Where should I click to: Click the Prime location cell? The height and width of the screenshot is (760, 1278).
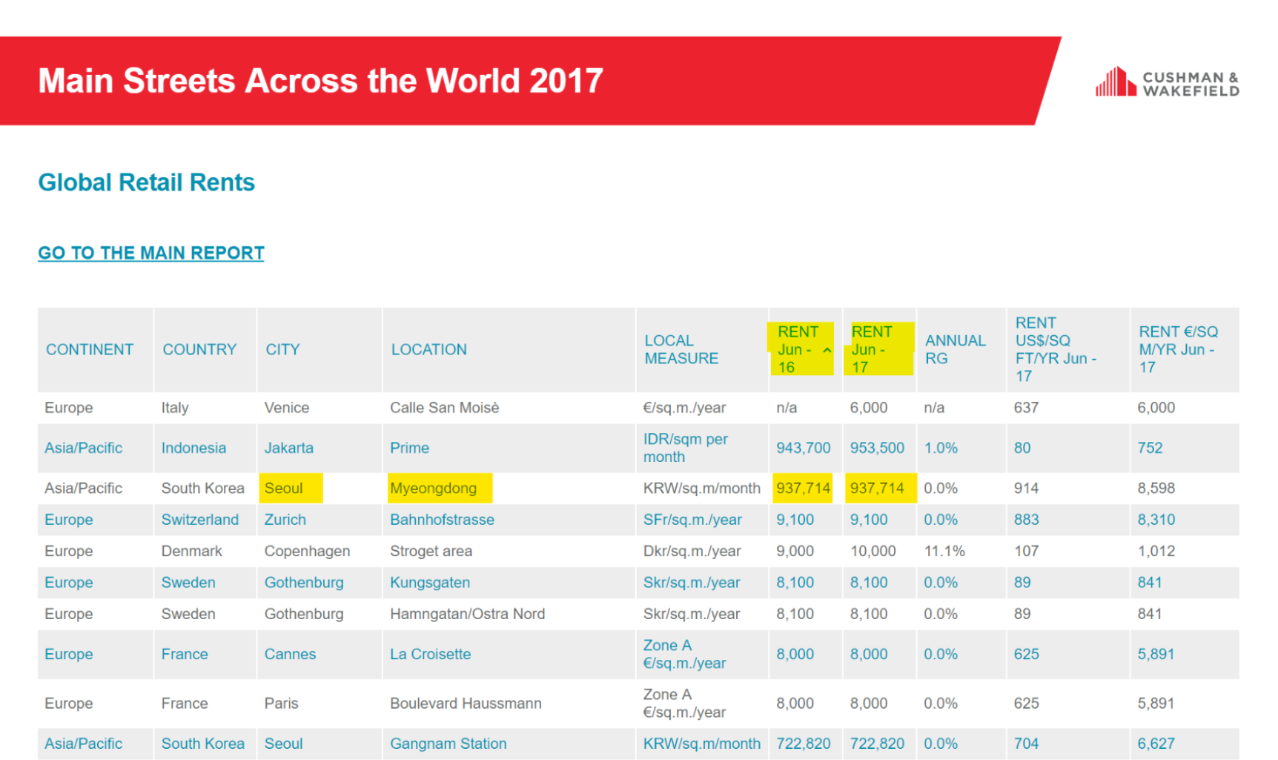[x=409, y=448]
